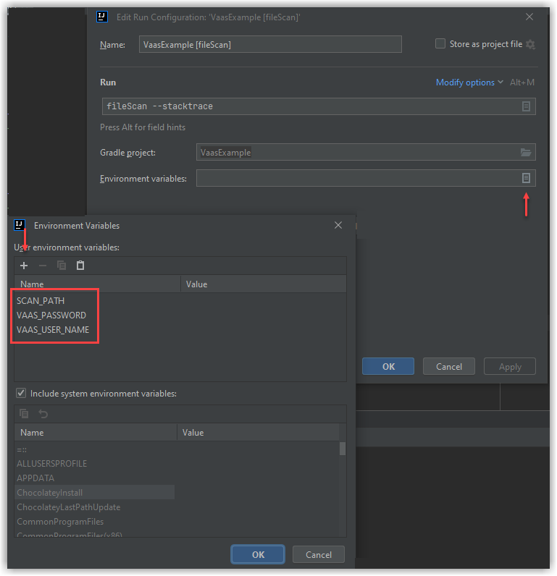Image resolution: width=557 pixels, height=576 pixels.
Task: Click Cancel in Edit Run Configuration dialog
Action: pos(449,366)
